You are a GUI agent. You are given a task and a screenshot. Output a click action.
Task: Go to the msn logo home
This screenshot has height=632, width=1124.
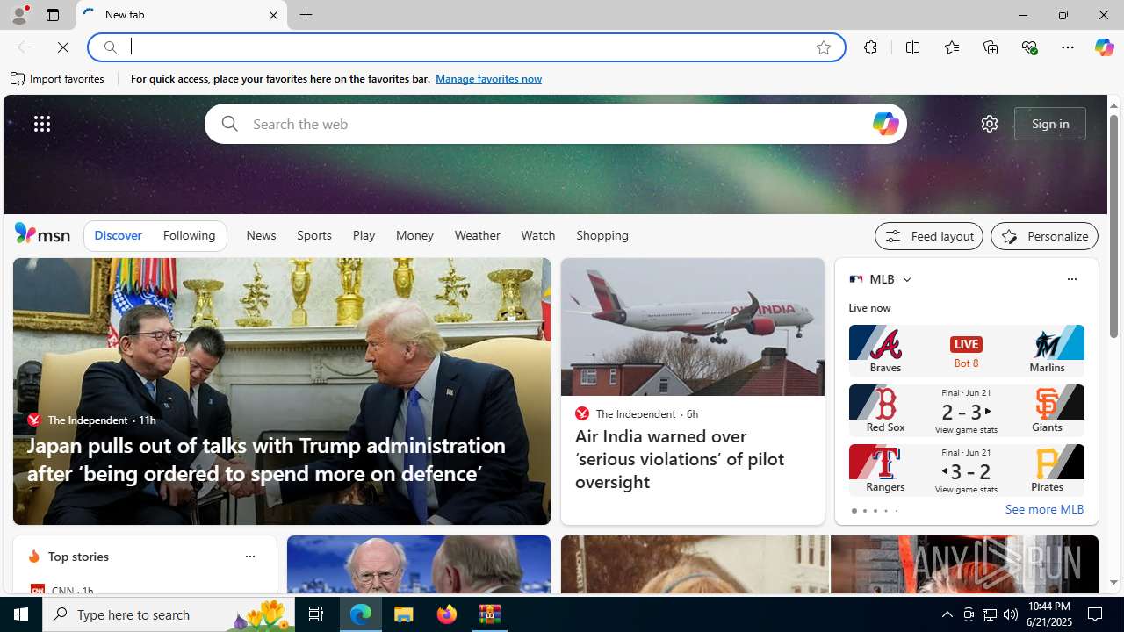click(x=42, y=233)
